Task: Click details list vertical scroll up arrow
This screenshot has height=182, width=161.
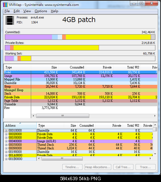Action: (155, 125)
